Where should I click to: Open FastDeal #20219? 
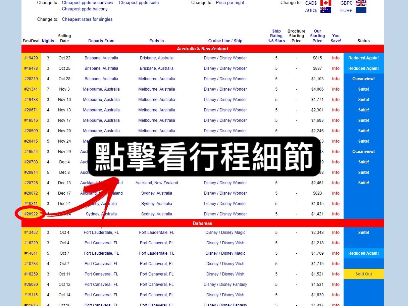click(x=31, y=79)
